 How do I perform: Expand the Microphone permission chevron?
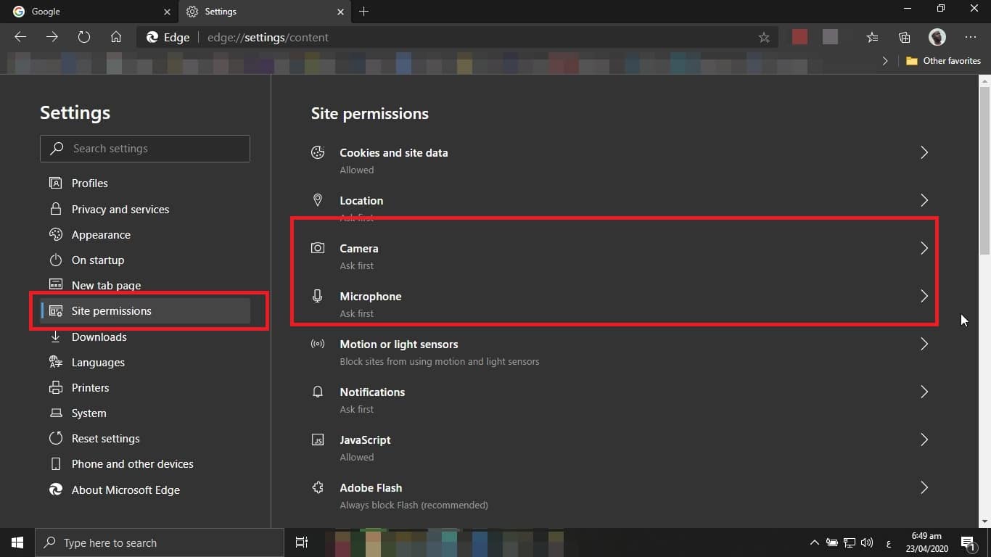tap(924, 296)
